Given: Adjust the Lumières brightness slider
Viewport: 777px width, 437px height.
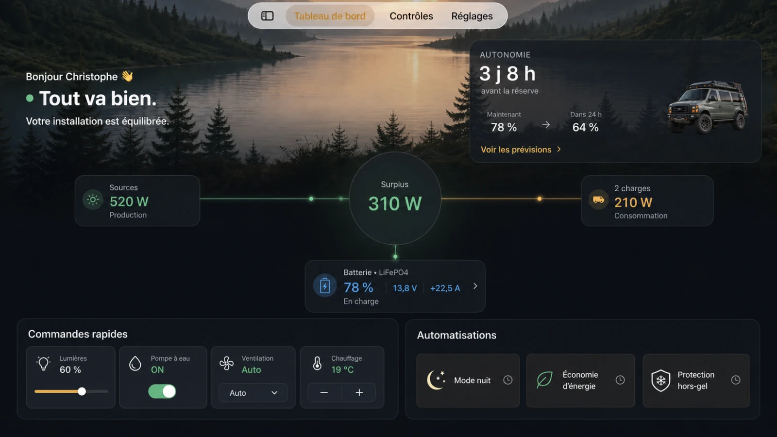Looking at the screenshot, I should (x=71, y=391).
